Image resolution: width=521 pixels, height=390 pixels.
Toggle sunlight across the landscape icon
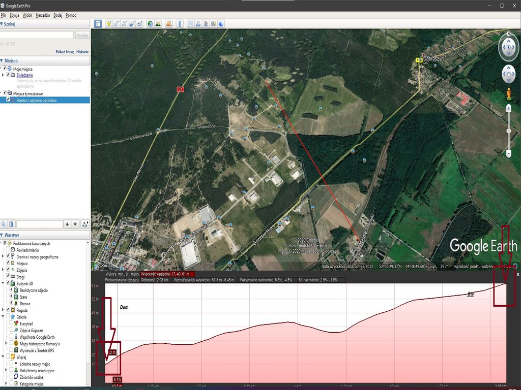coord(158,23)
